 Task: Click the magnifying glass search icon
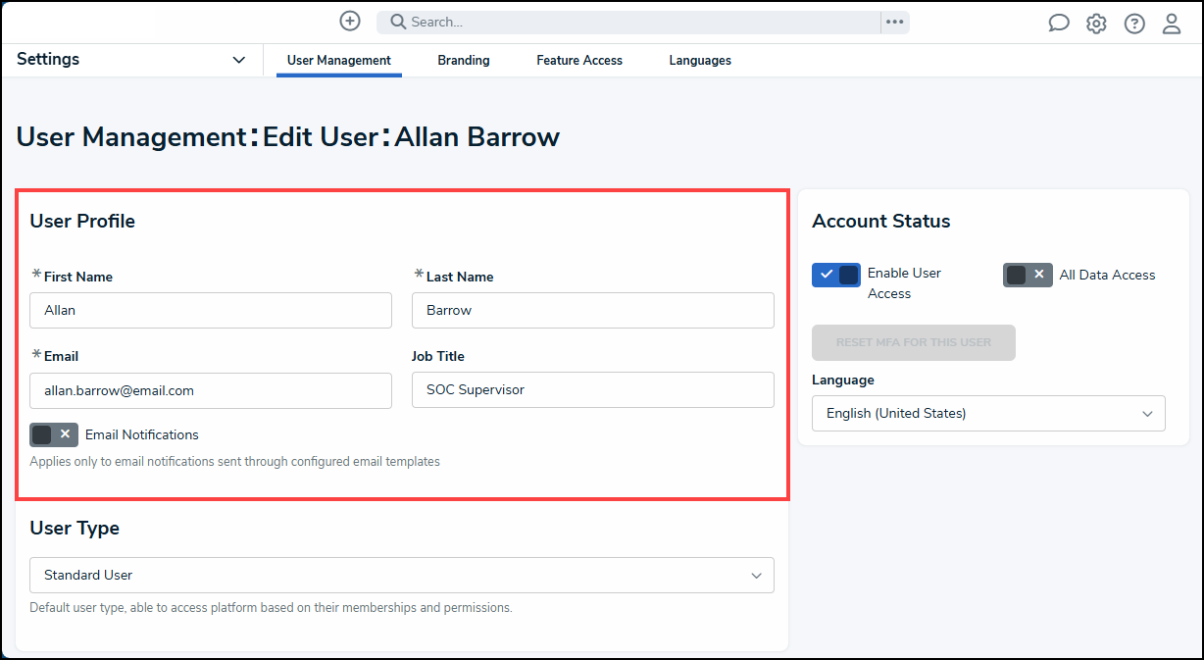(x=398, y=22)
